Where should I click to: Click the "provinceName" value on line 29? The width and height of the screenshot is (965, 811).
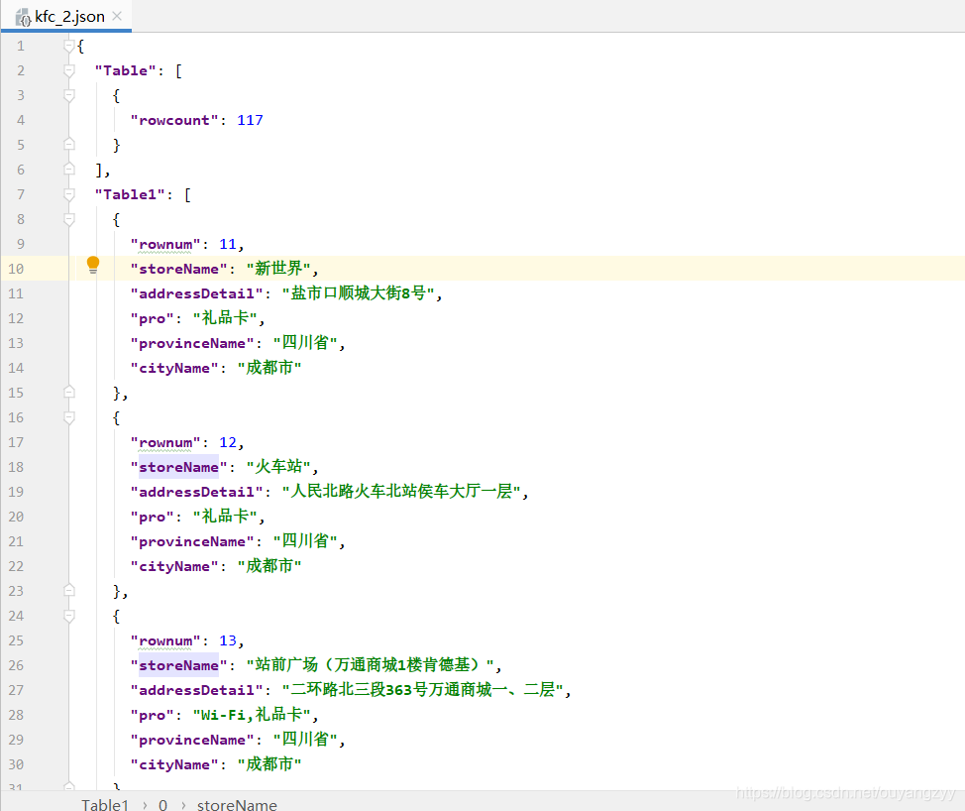pyautogui.click(x=305, y=740)
